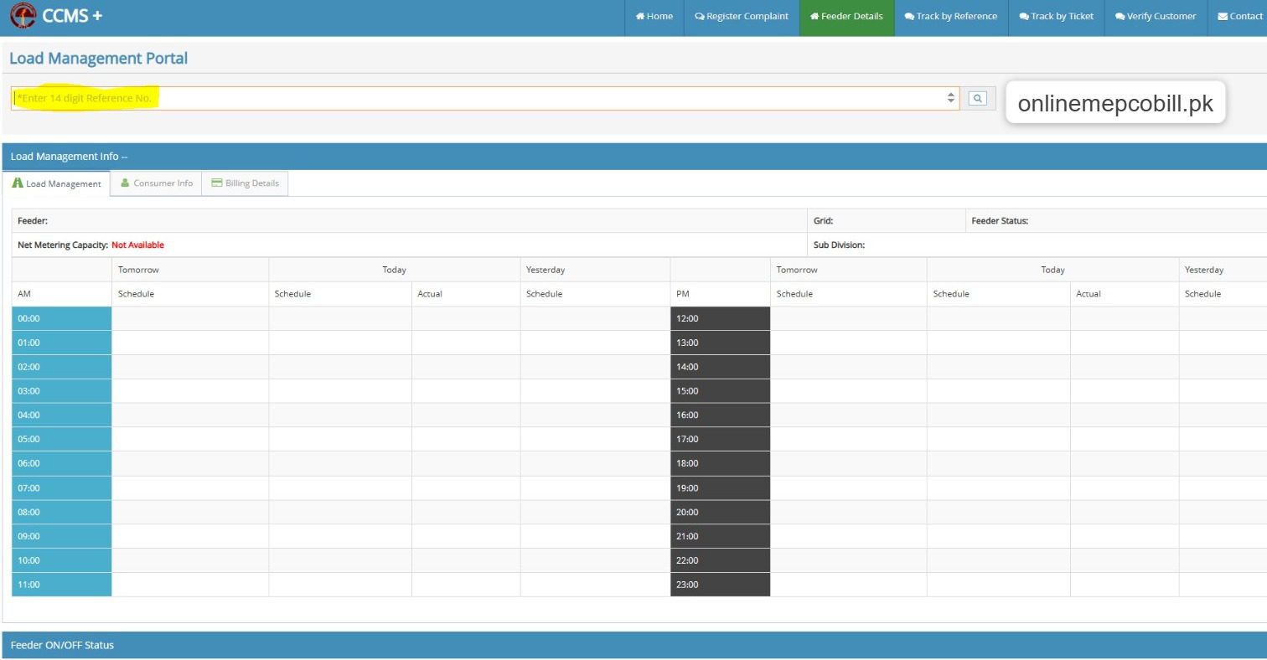Select the 00:00 AM time row
Screen dimensions: 1267x660
[61, 318]
